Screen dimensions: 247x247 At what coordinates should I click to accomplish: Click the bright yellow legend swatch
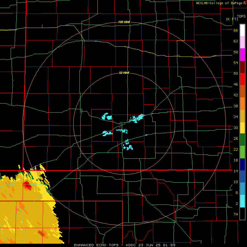242,128
